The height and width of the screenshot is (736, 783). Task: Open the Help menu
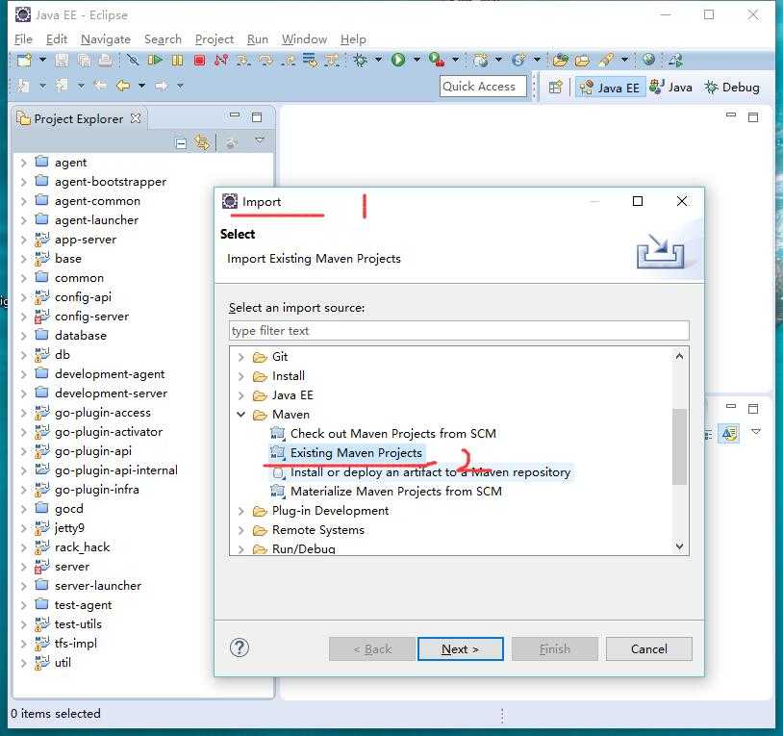click(353, 38)
